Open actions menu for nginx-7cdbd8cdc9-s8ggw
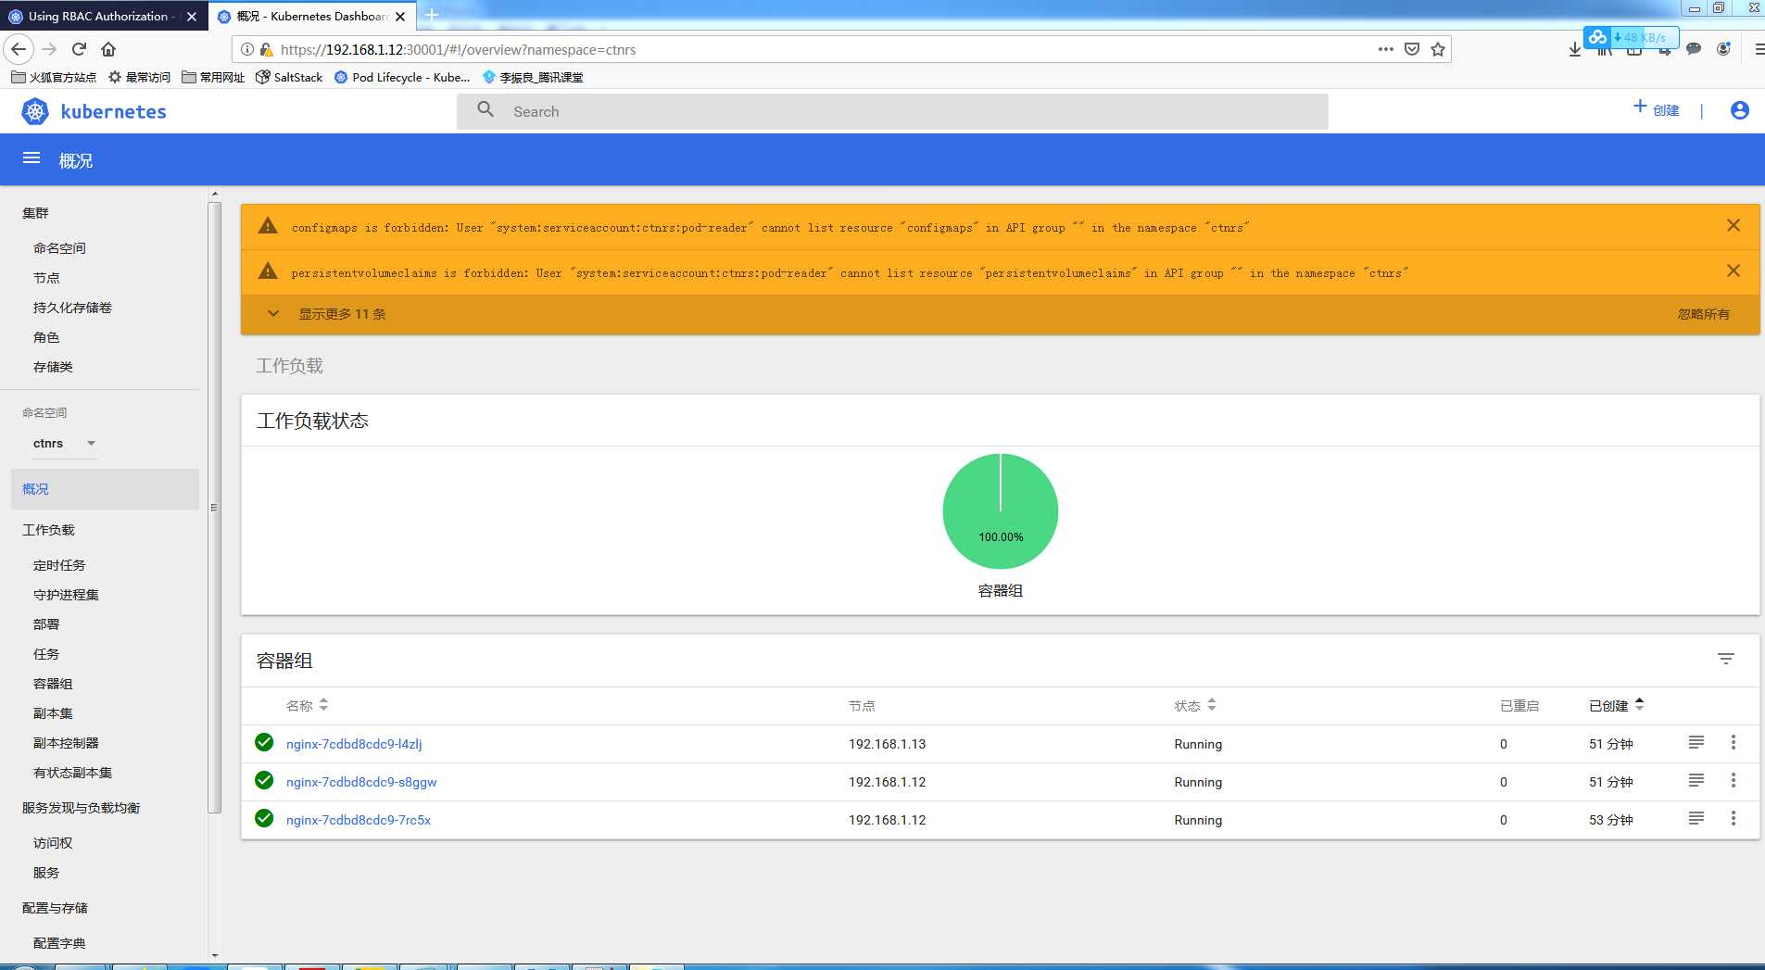Screen dimensions: 1765x970 pos(1733,780)
